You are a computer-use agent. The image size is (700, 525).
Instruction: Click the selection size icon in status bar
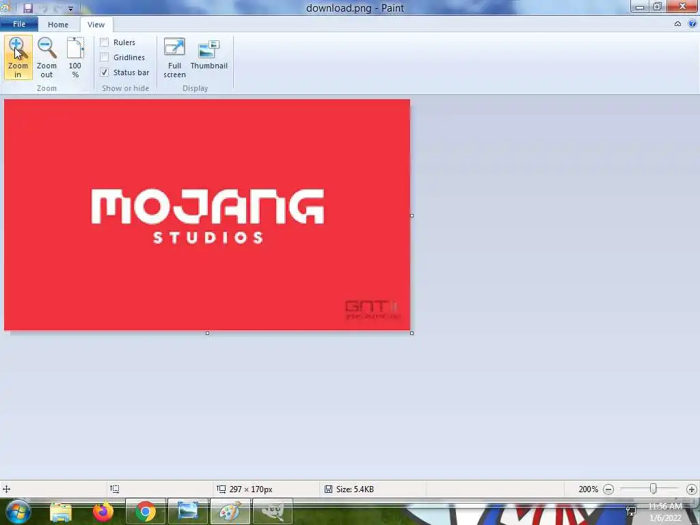(115, 489)
